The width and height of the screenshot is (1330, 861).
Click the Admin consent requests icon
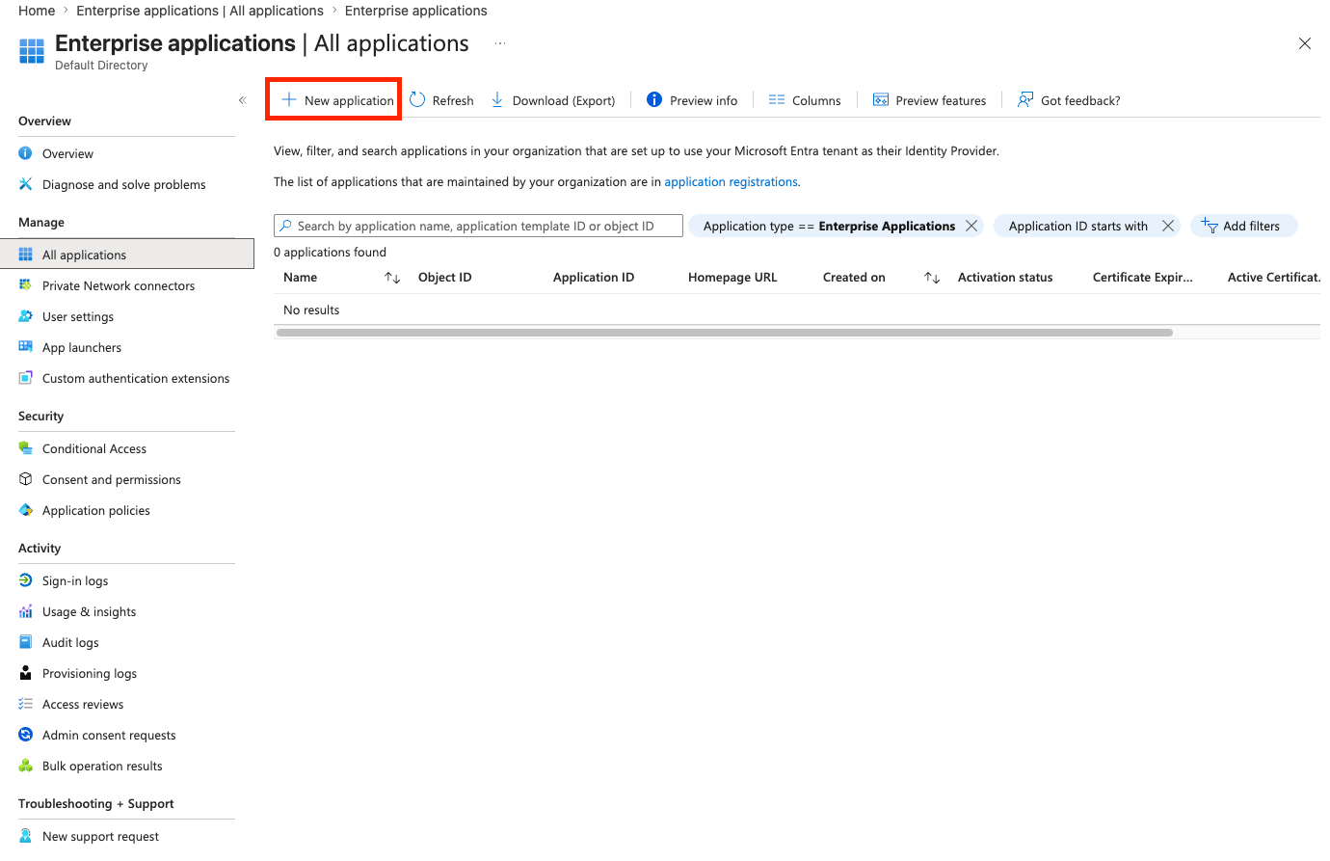click(26, 735)
